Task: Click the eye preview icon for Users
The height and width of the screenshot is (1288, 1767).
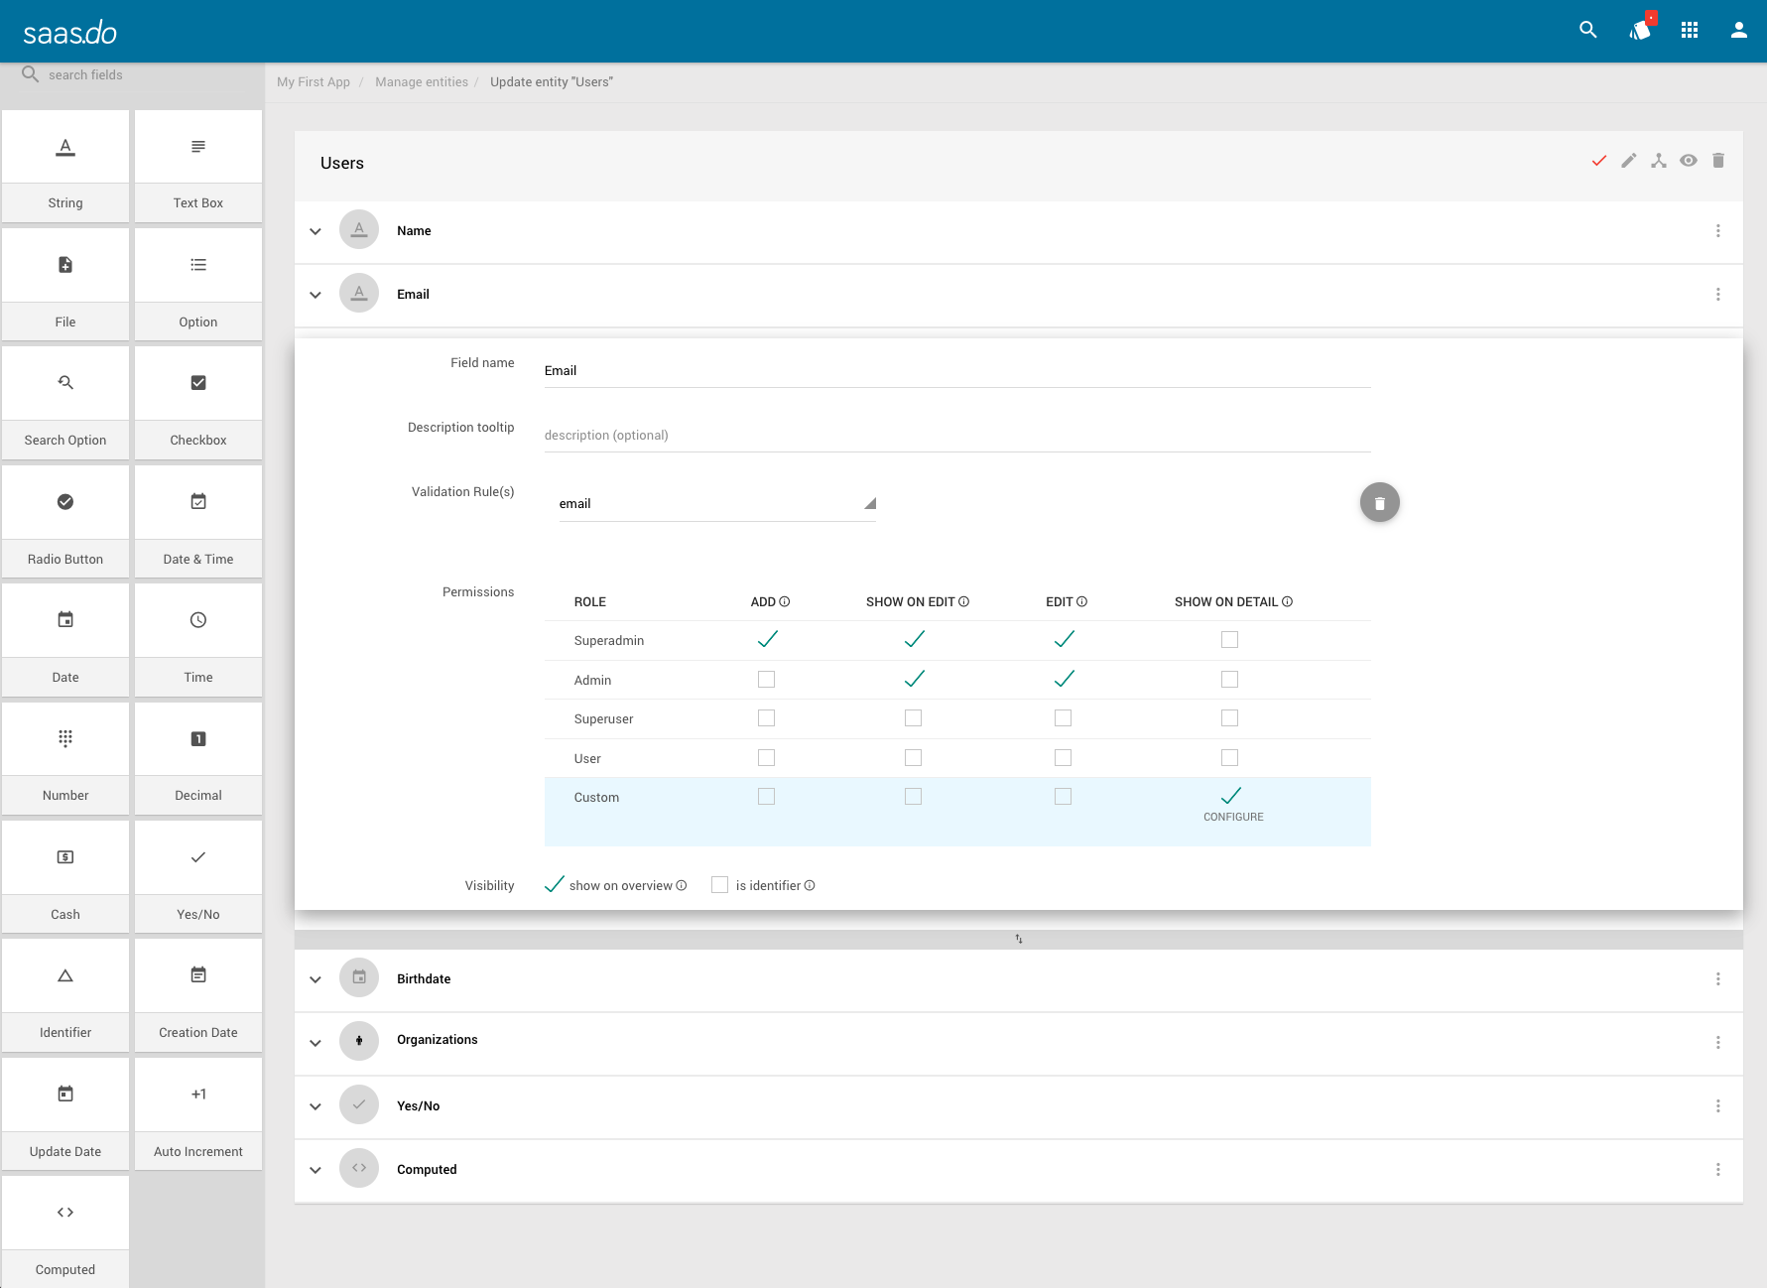Action: click(1689, 160)
